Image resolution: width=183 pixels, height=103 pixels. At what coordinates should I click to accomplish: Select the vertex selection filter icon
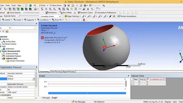click(10, 9)
